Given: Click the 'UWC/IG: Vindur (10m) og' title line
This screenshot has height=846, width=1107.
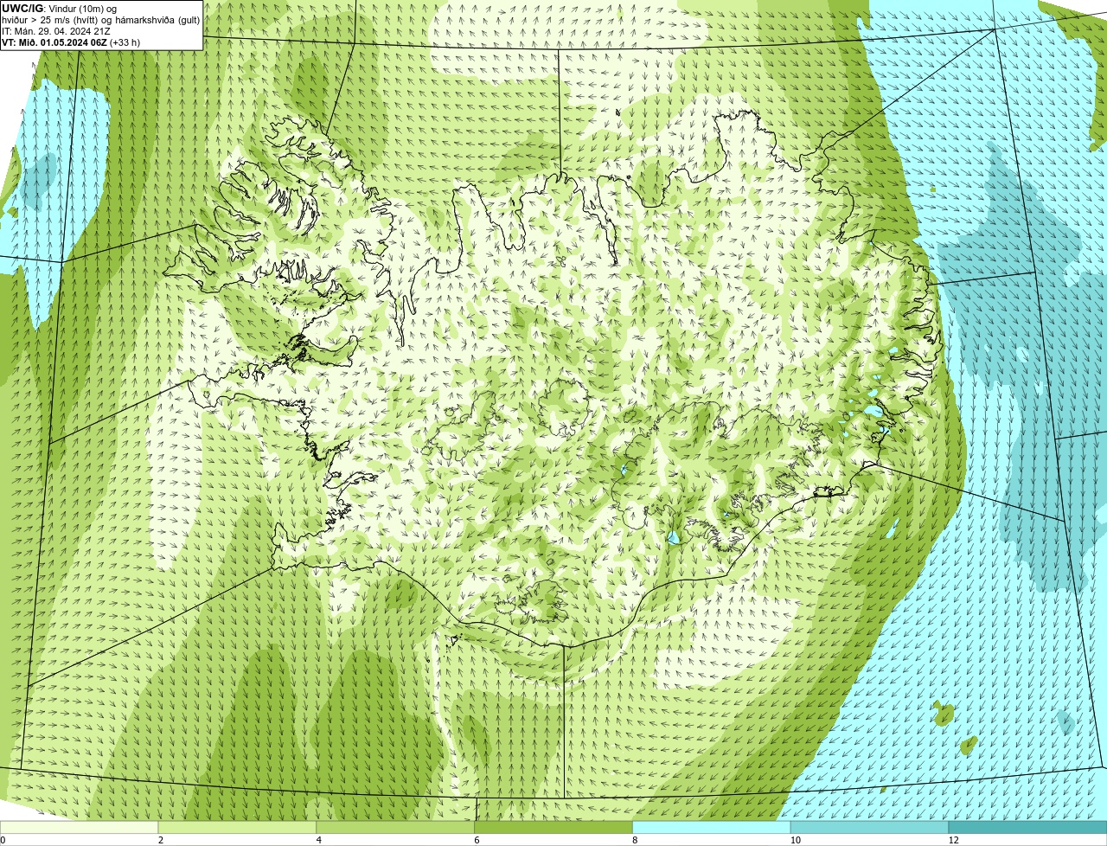Looking at the screenshot, I should 59,9.
